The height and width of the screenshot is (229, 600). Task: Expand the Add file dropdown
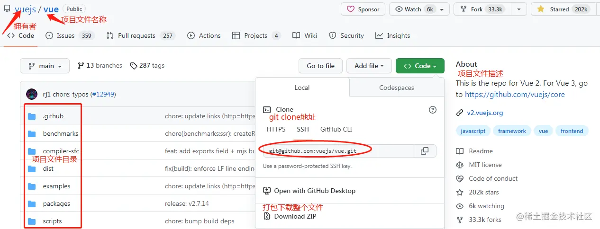pos(369,66)
